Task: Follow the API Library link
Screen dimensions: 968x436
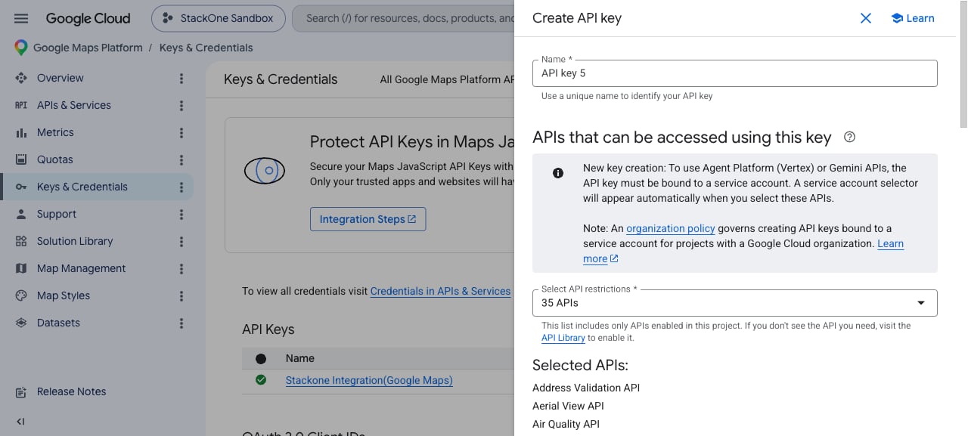Action: pyautogui.click(x=563, y=338)
